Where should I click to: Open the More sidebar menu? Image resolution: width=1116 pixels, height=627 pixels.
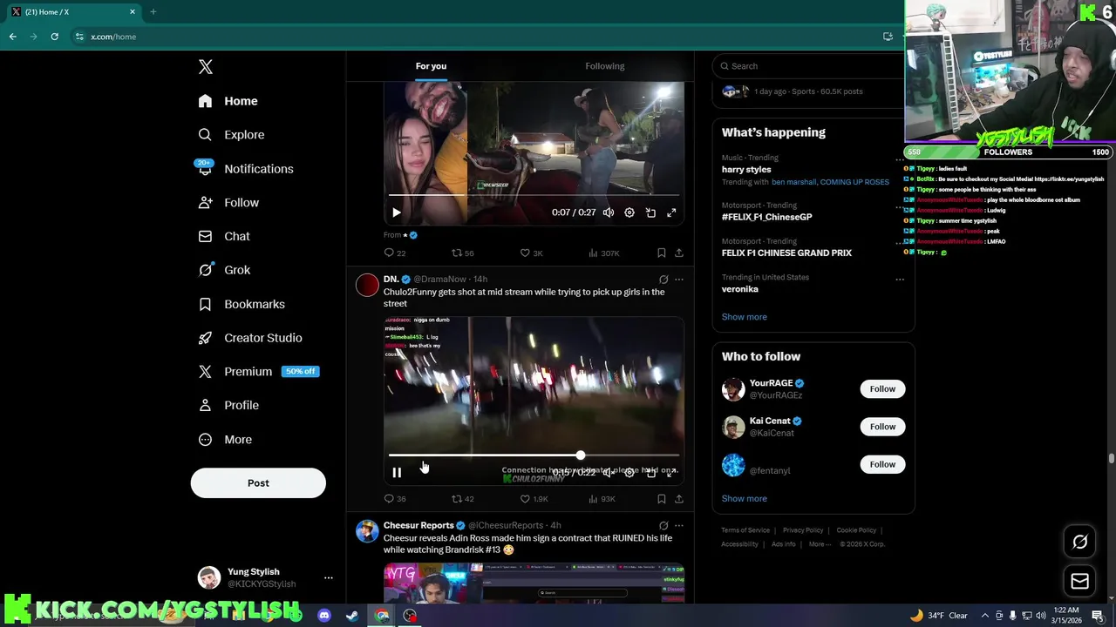point(225,439)
